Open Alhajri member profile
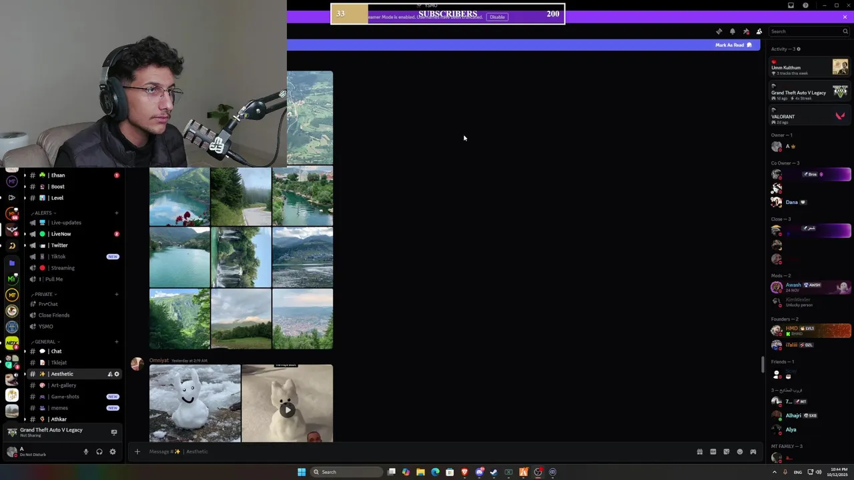This screenshot has height=480, width=854. (x=809, y=415)
